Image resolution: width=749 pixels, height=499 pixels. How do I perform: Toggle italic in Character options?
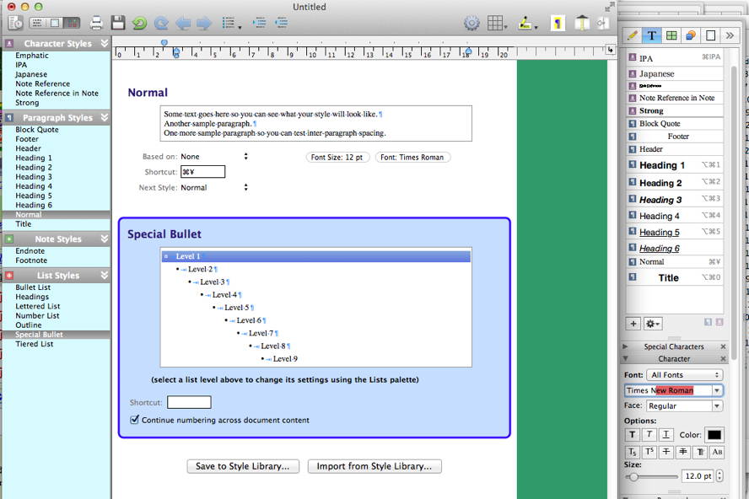[649, 435]
